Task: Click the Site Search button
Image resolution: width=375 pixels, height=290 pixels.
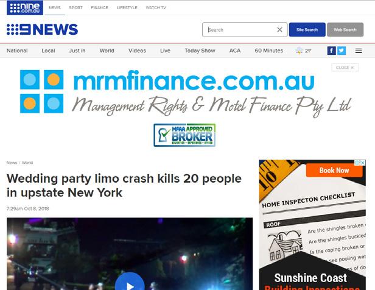Action: click(x=307, y=30)
